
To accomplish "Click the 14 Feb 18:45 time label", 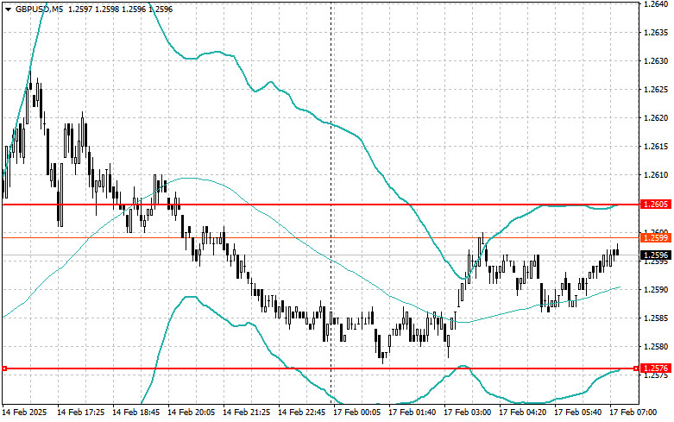I will coord(135,413).
